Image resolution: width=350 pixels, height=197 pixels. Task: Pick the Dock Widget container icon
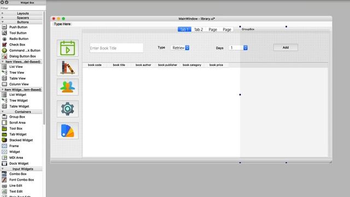coord(4,163)
